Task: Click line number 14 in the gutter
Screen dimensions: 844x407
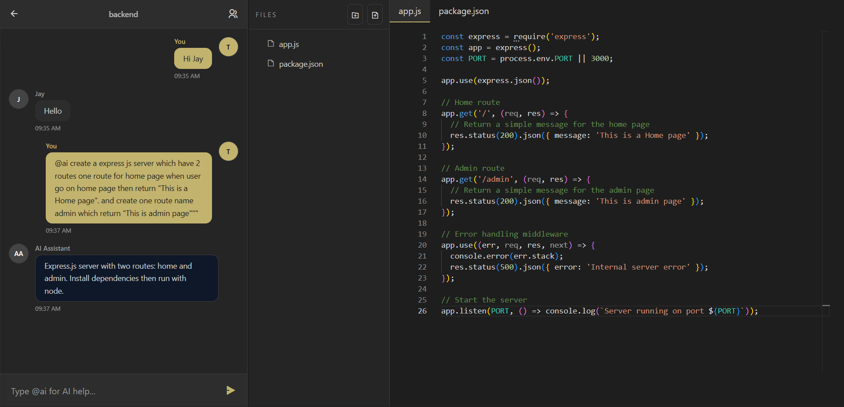Action: click(422, 179)
